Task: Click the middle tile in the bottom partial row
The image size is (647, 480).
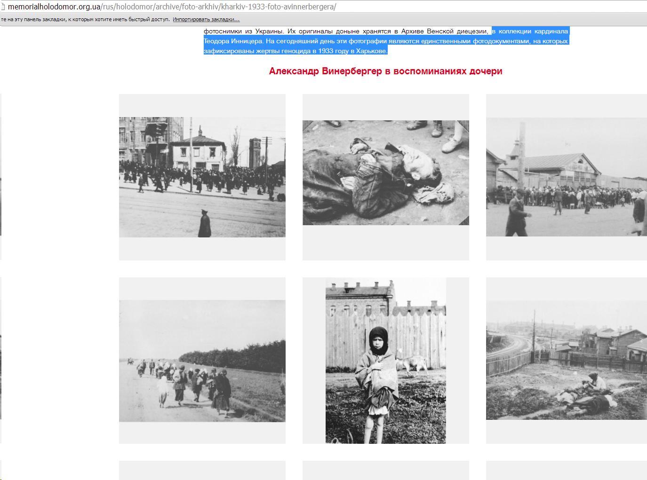Action: (385, 470)
